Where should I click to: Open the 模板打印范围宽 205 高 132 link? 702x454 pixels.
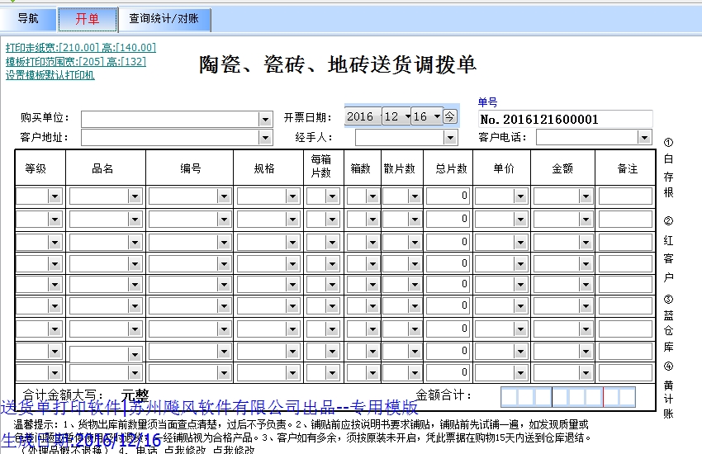[x=76, y=61]
